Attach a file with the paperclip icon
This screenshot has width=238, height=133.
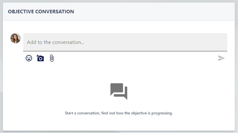52,58
